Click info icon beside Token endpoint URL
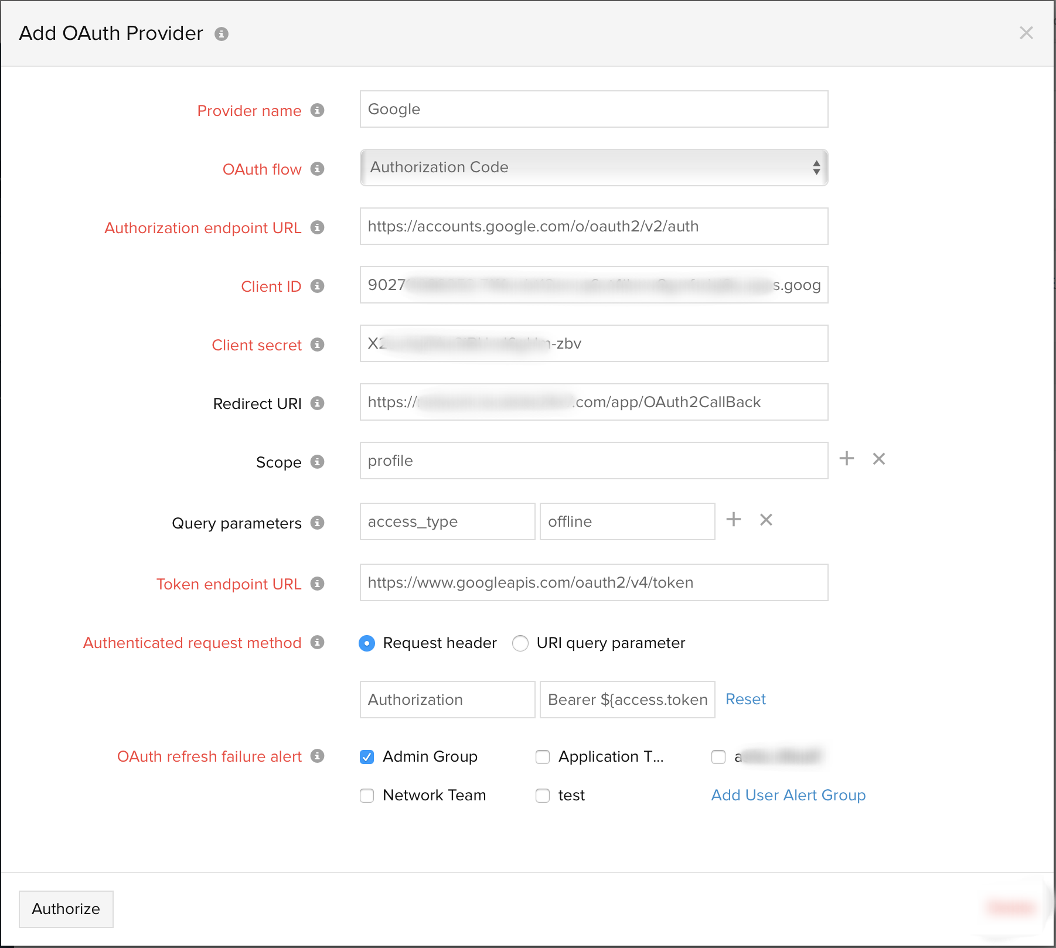Viewport: 1056px width, 948px height. [x=317, y=584]
